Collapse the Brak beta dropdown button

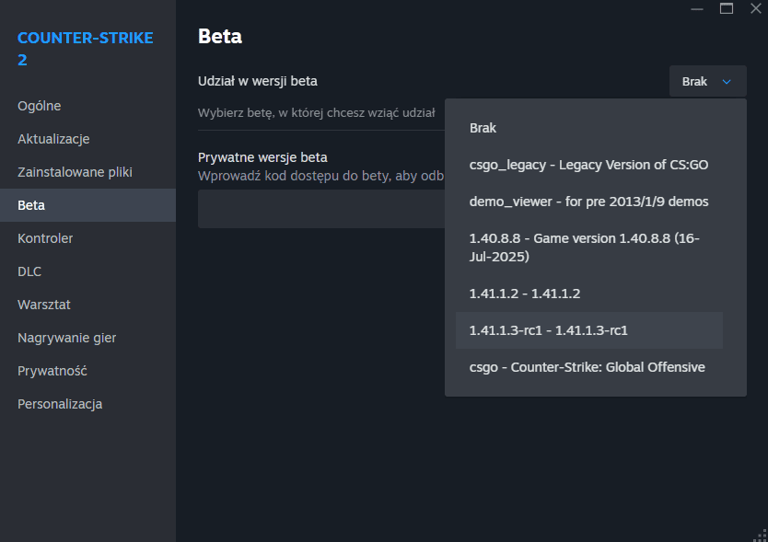point(707,82)
